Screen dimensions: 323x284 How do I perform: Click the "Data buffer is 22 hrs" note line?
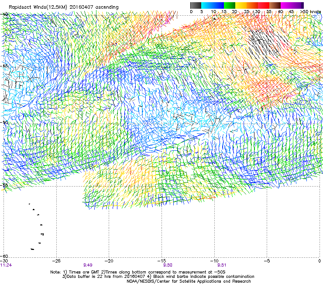[158, 277]
